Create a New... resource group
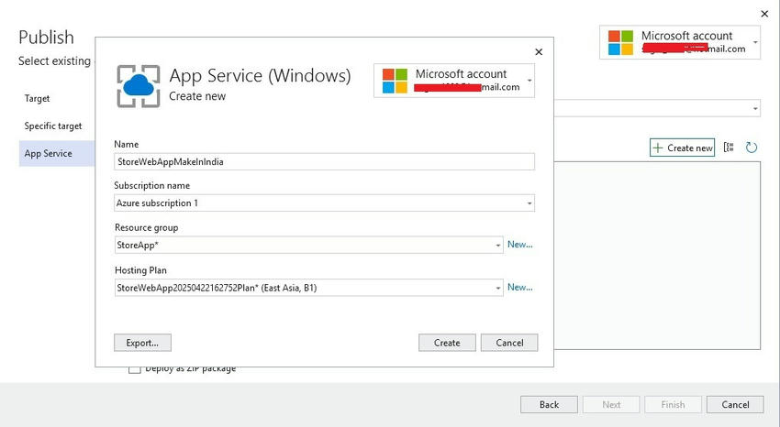The height and width of the screenshot is (427, 780). coord(519,245)
